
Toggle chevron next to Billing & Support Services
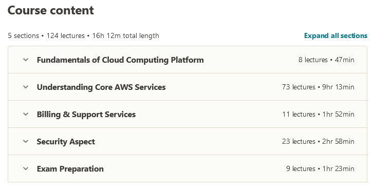[26, 114]
